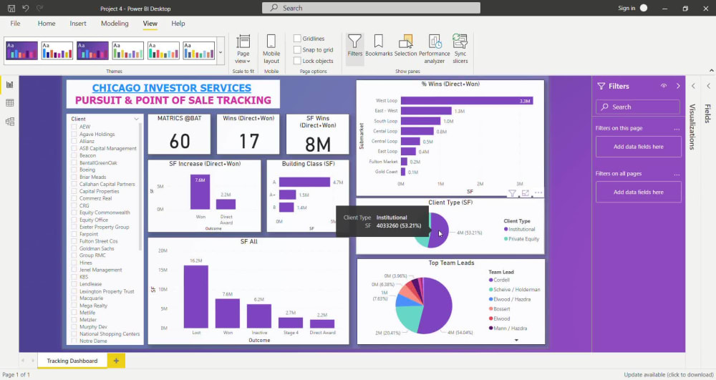716x380 pixels.
Task: Select the West Loop bar in Wins chart
Action: (467, 100)
